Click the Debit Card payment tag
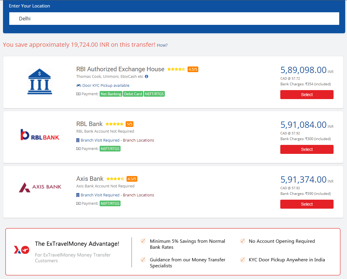The image size is (347, 279). coord(133,94)
